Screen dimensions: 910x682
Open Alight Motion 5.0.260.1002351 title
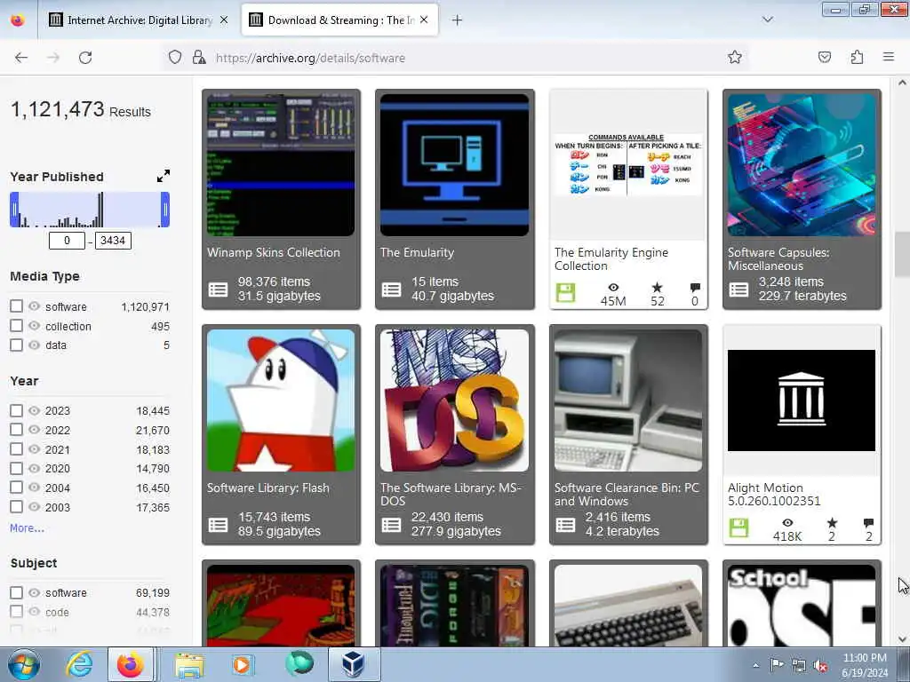(774, 495)
